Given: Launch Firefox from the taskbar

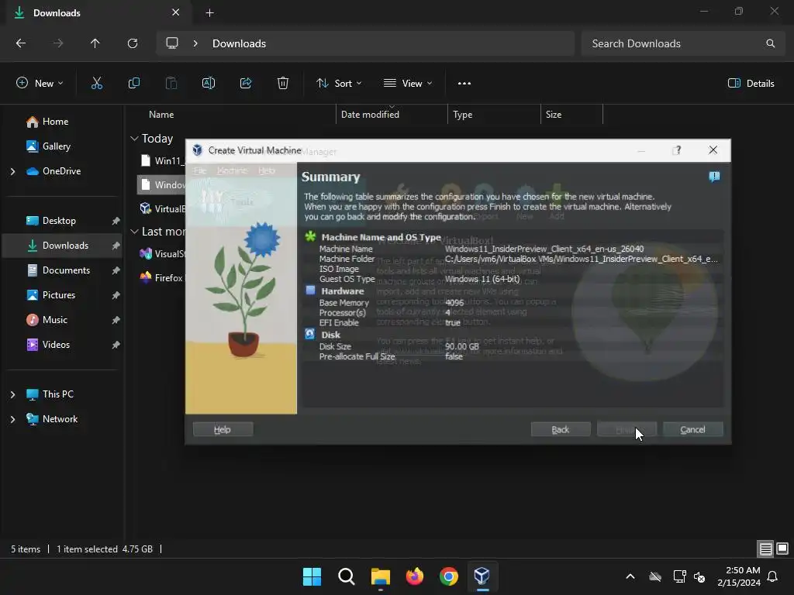Looking at the screenshot, I should (415, 576).
